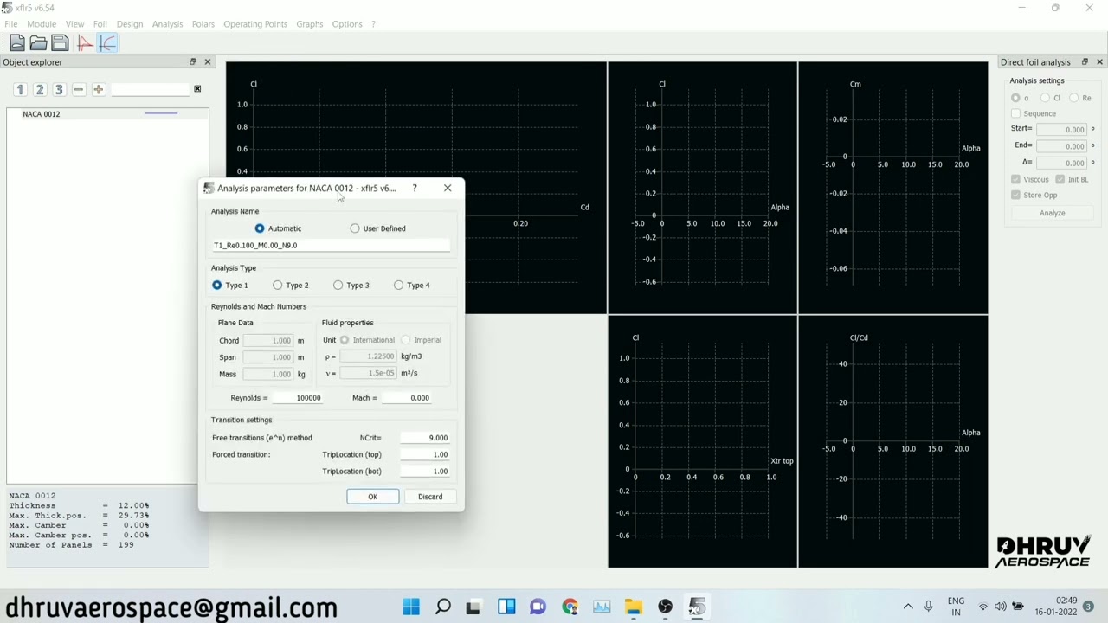Collapse tree with minus button
The width and height of the screenshot is (1108, 623).
point(79,89)
